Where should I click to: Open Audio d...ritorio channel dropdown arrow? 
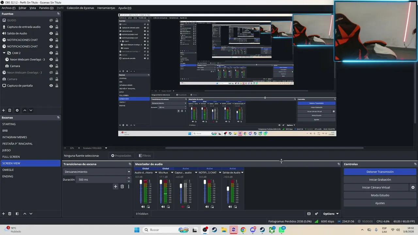pyautogui.click(x=156, y=172)
